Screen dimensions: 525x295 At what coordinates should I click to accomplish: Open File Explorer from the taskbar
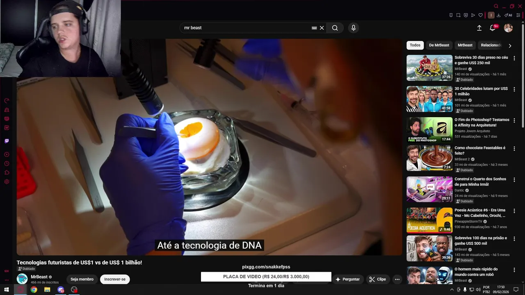click(x=47, y=290)
